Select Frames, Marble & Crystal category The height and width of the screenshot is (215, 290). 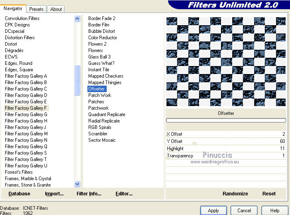tap(28, 179)
